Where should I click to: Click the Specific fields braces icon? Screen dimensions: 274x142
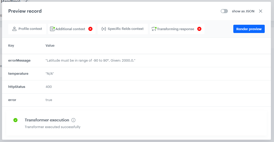point(104,29)
